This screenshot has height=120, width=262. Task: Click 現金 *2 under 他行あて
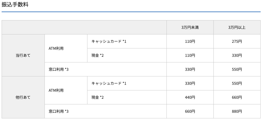97,97
